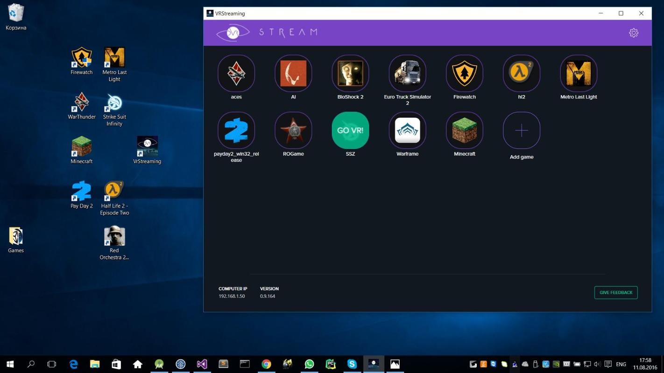The height and width of the screenshot is (373, 664).
Task: Select the hl2 game icon
Action: coord(522,73)
